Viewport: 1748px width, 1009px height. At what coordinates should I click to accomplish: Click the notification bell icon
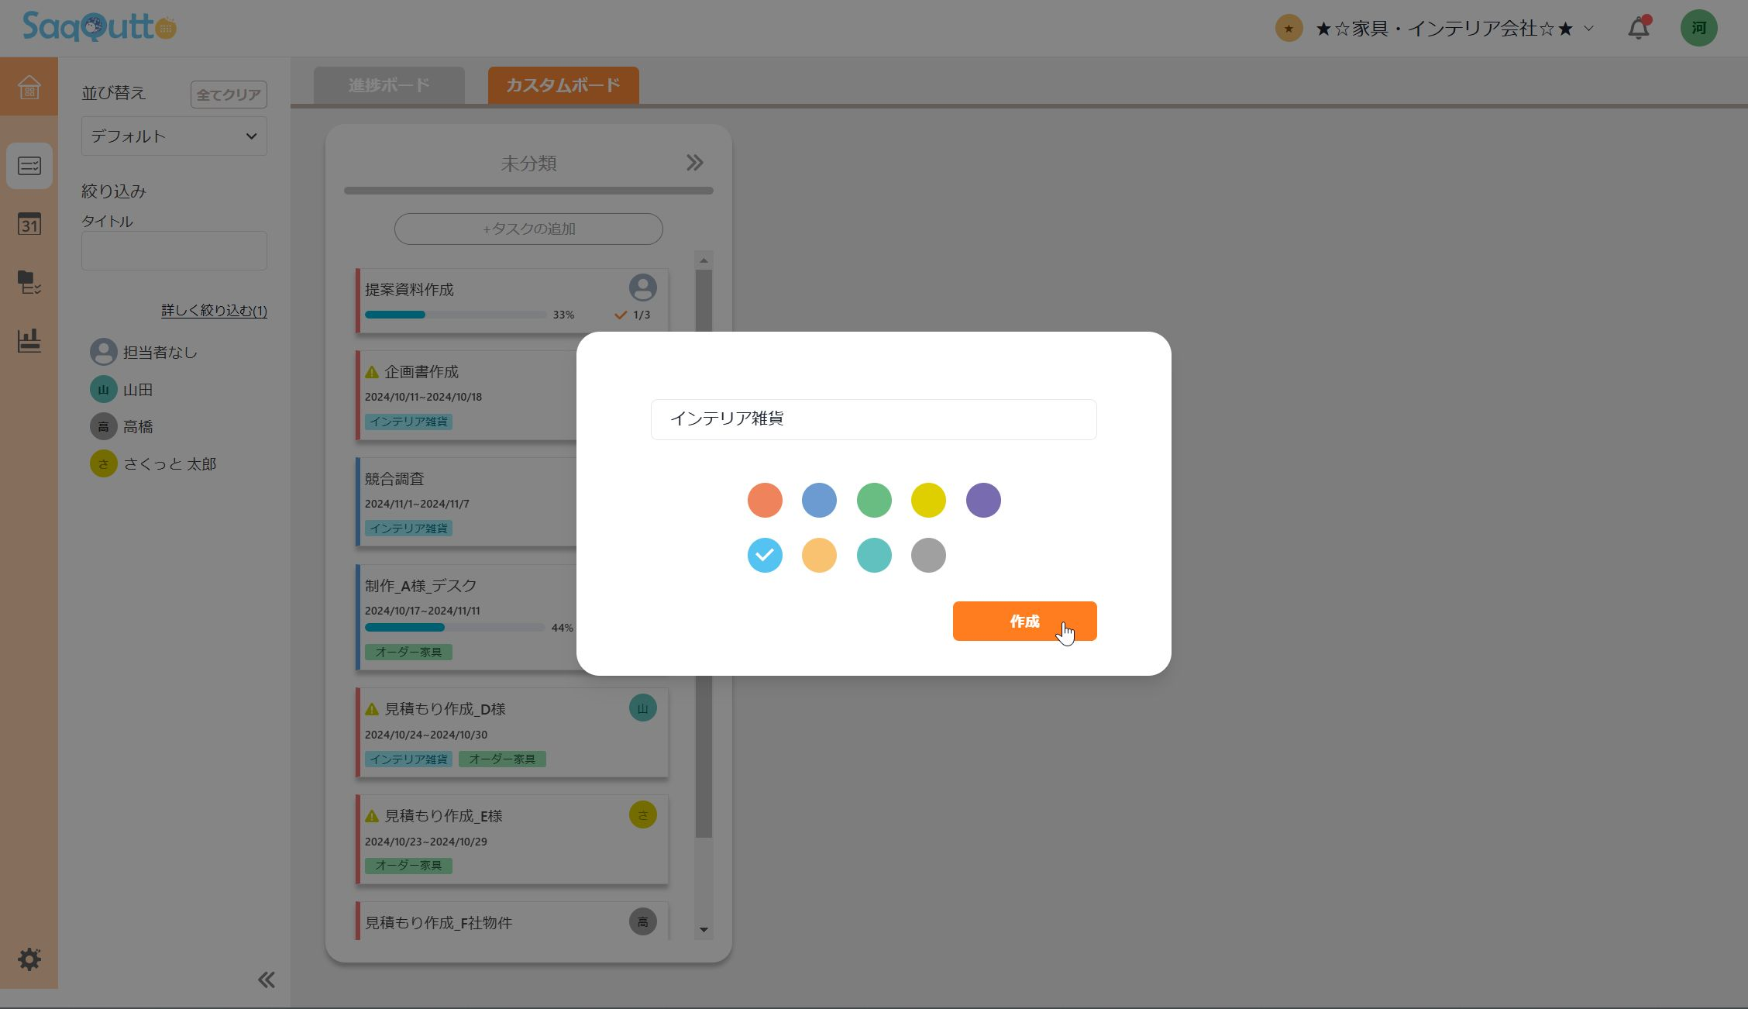(1638, 29)
